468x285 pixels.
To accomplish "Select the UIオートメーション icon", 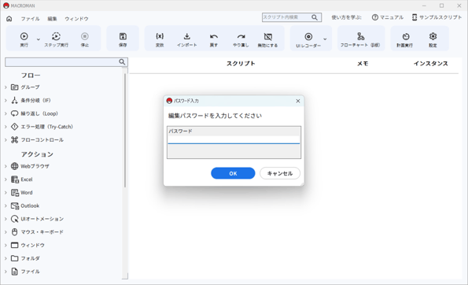I will click(x=15, y=219).
